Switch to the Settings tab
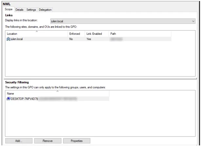 (31, 10)
